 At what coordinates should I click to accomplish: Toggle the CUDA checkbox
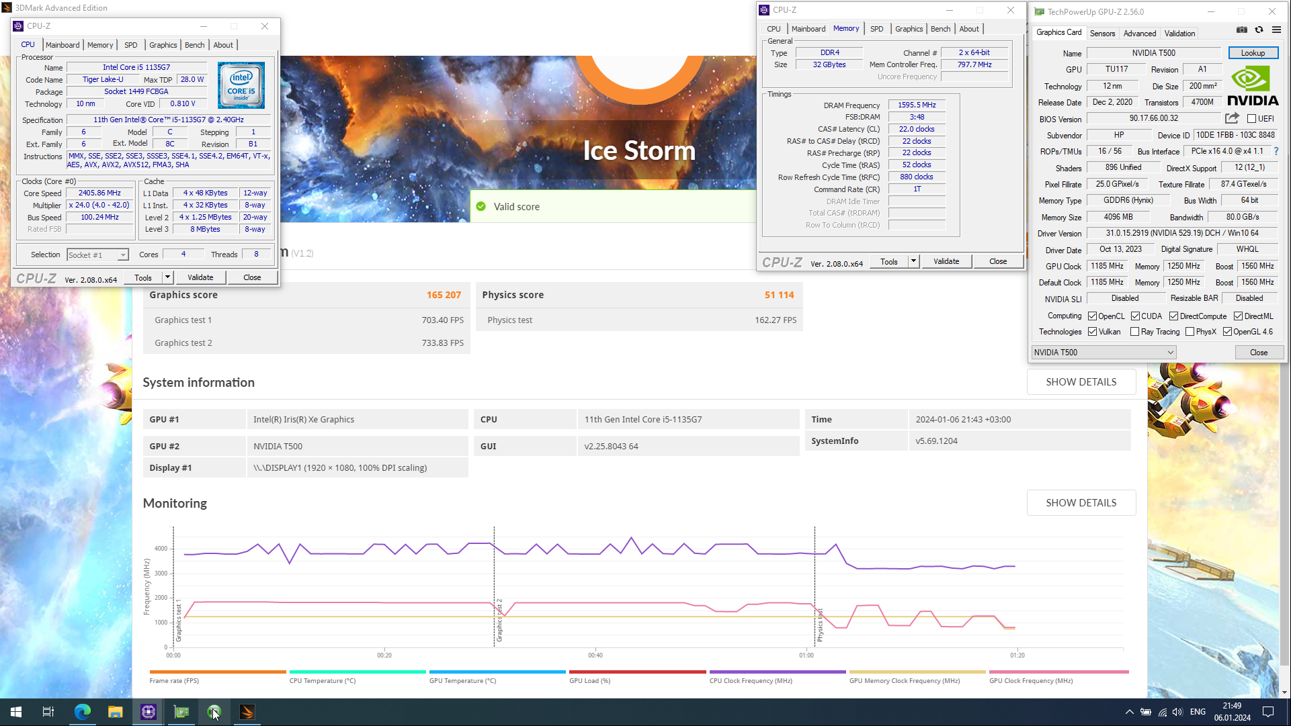1135,316
